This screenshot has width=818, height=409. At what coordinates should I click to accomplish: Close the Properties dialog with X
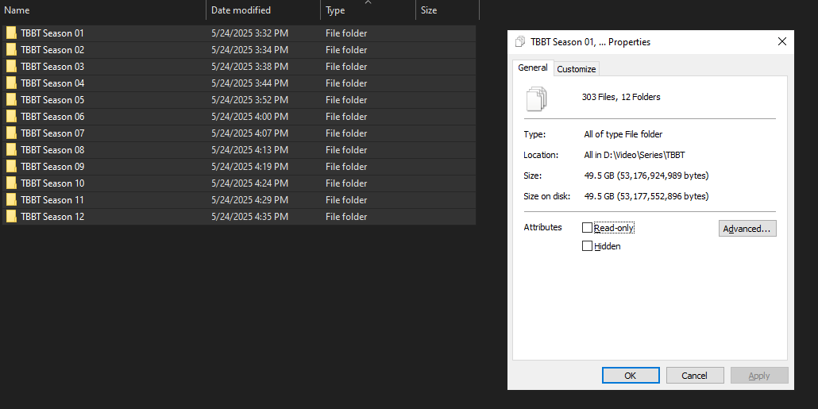tap(781, 42)
